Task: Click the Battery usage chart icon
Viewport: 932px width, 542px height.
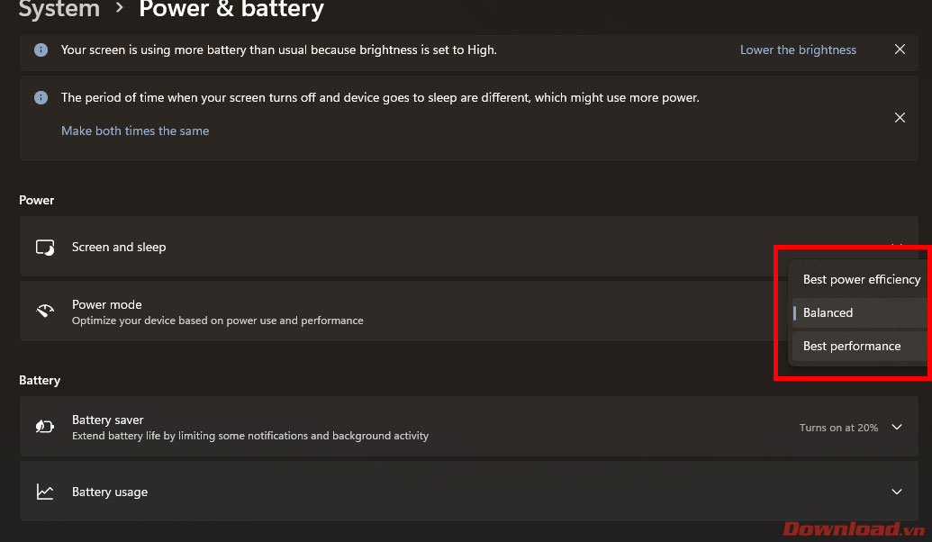Action: (45, 492)
